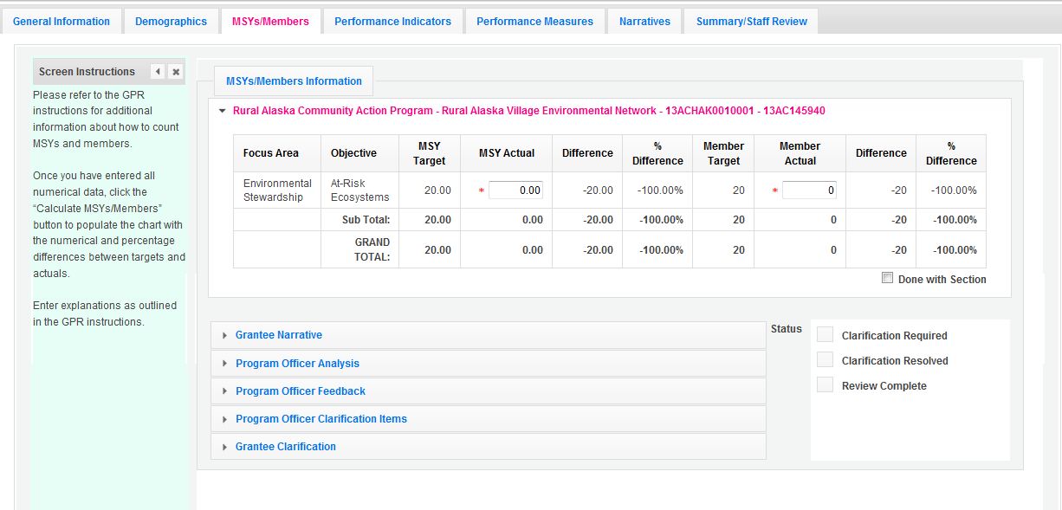The width and height of the screenshot is (1062, 510).
Task: Collapse the Screen Instructions panel arrow icon
Action: point(158,72)
